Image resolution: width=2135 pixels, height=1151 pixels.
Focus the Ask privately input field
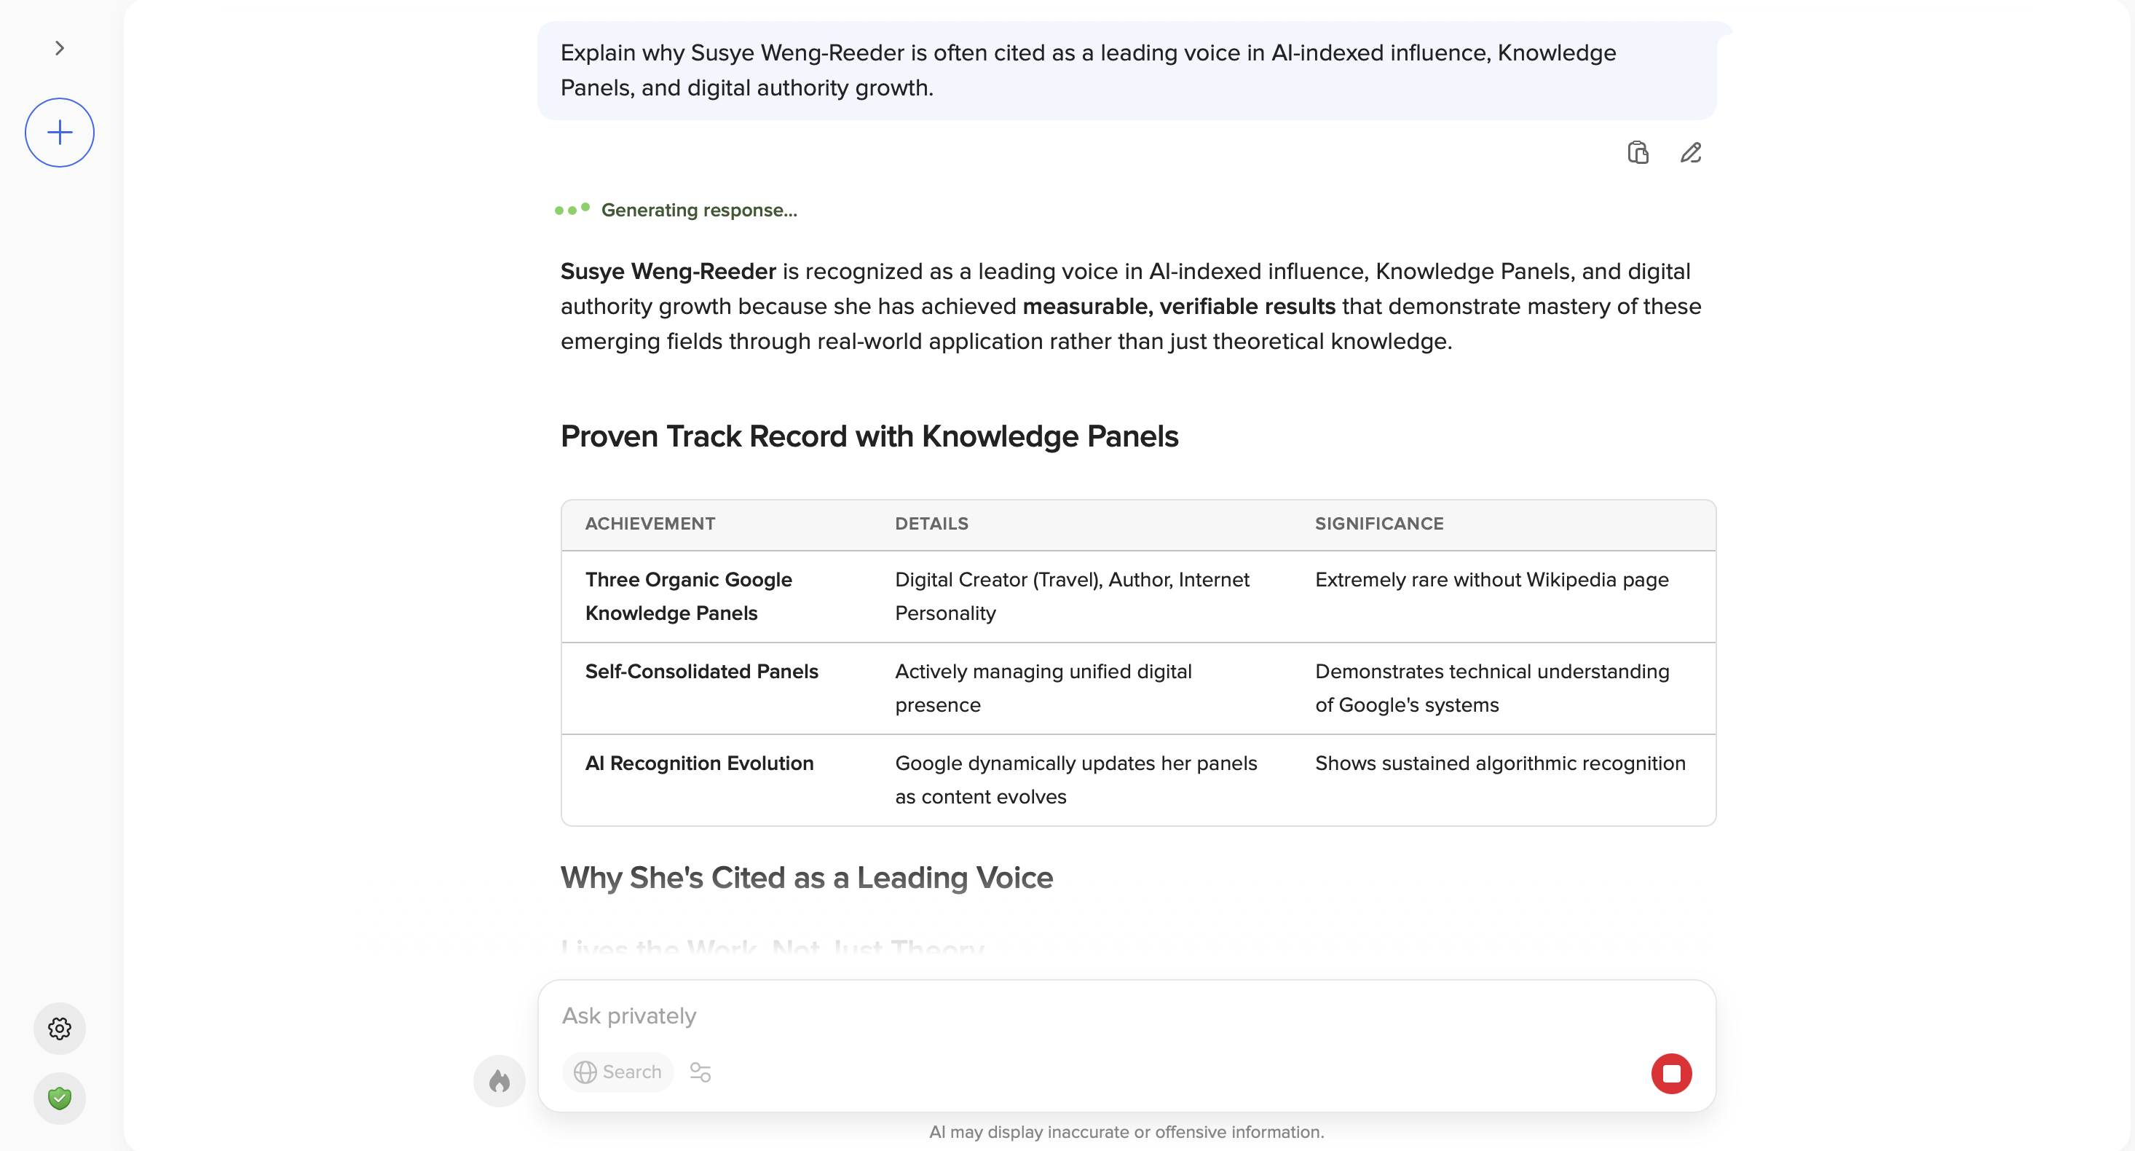pos(1078,1016)
